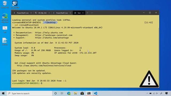
Task: Click '234 packages can be updated.' line
Action: 29,71
